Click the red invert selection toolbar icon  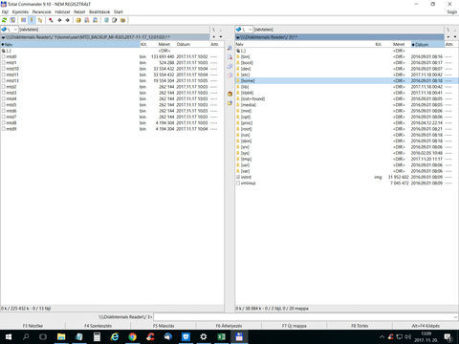tap(51, 20)
